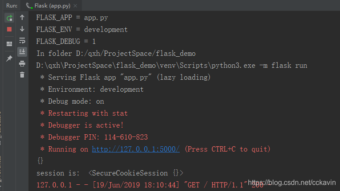Print the console output
This screenshot has height=191, width=340.
[22, 64]
